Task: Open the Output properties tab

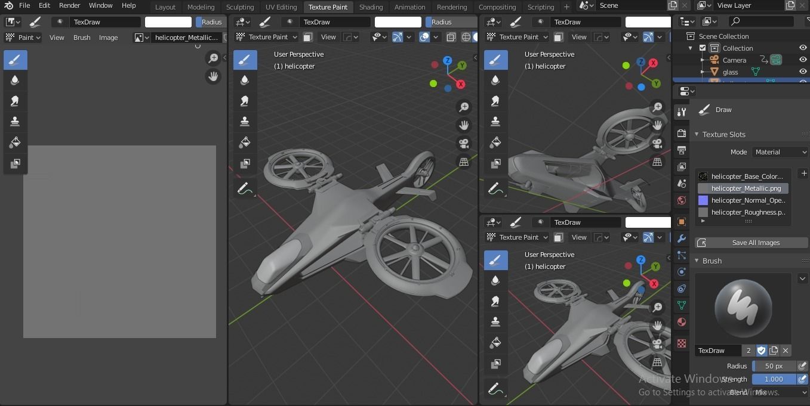Action: tap(682, 150)
